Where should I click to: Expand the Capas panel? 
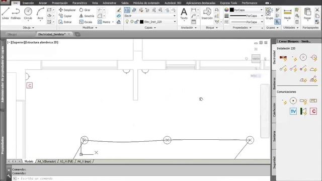coord(150,28)
